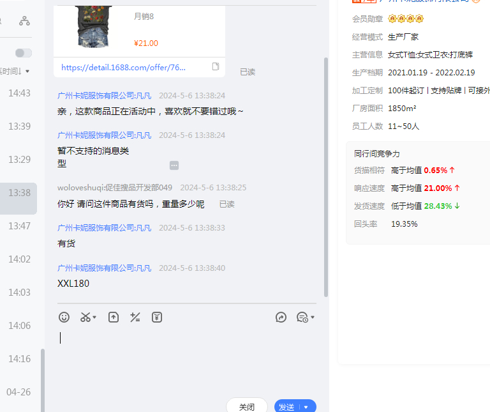Open the send button dropdown arrow

[x=306, y=407]
